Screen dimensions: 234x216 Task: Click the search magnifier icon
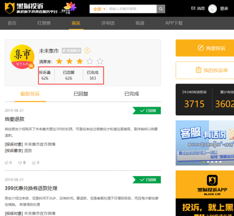[x=161, y=9]
